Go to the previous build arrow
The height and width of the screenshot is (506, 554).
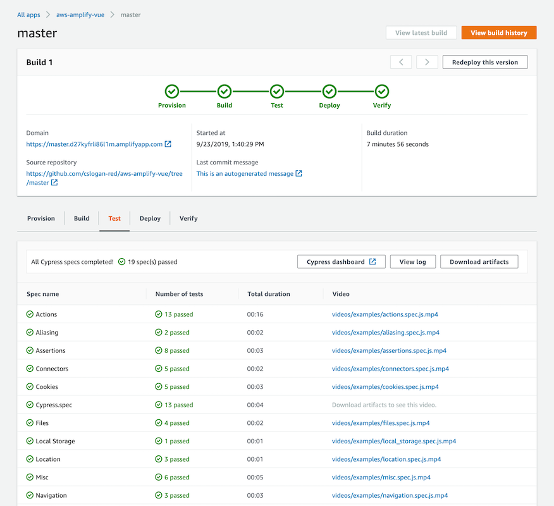coord(401,62)
